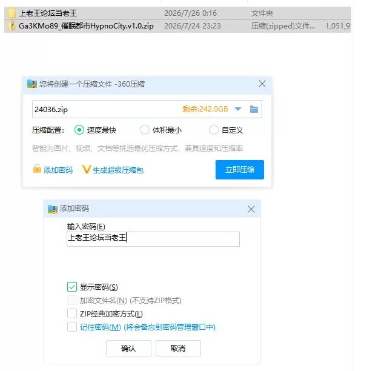Click the 压缩配置 label
Image resolution: width=370 pixels, height=371 pixels.
pos(48,130)
